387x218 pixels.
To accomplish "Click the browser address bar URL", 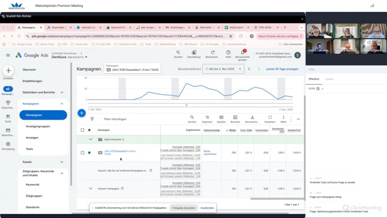I will pos(128,36).
